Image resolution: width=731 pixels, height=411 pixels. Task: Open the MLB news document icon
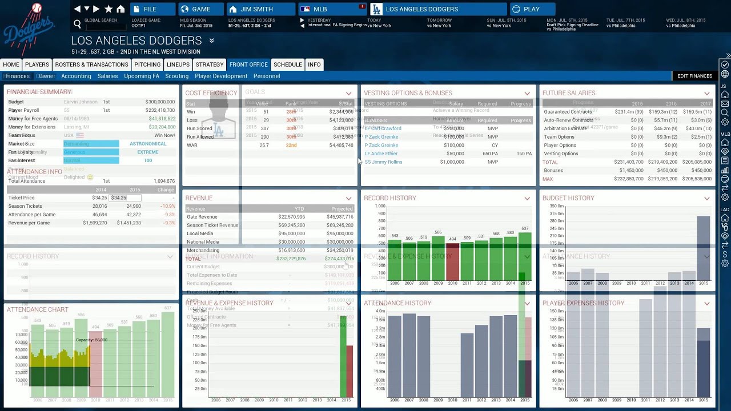(725, 161)
